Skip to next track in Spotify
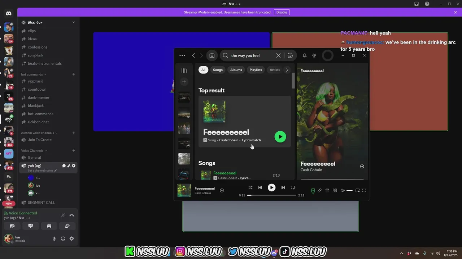This screenshot has height=259, width=462. click(x=283, y=187)
